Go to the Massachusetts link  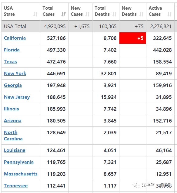(x=21, y=174)
